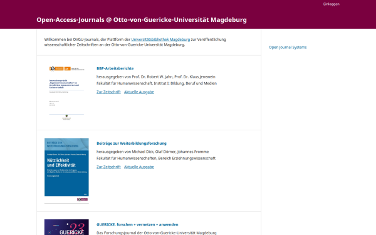Open GUERICKE. forschen + vernetzen + anwenden title
The image size is (376, 235).
pyautogui.click(x=137, y=224)
